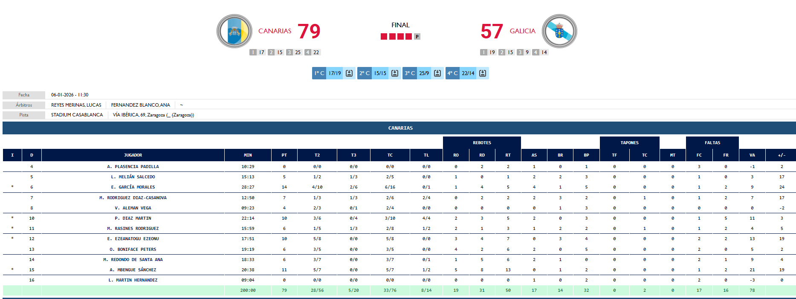Open the GALICIA team name link
This screenshot has height=299, width=796.
(522, 31)
